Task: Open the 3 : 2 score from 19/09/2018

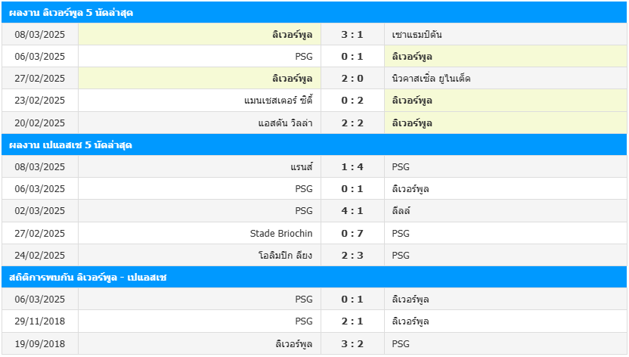Action: tap(352, 343)
